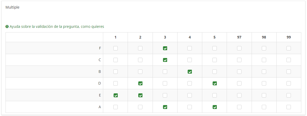The width and height of the screenshot is (307, 116).
Task: Check row D column 4 checkbox
Action: [190, 83]
